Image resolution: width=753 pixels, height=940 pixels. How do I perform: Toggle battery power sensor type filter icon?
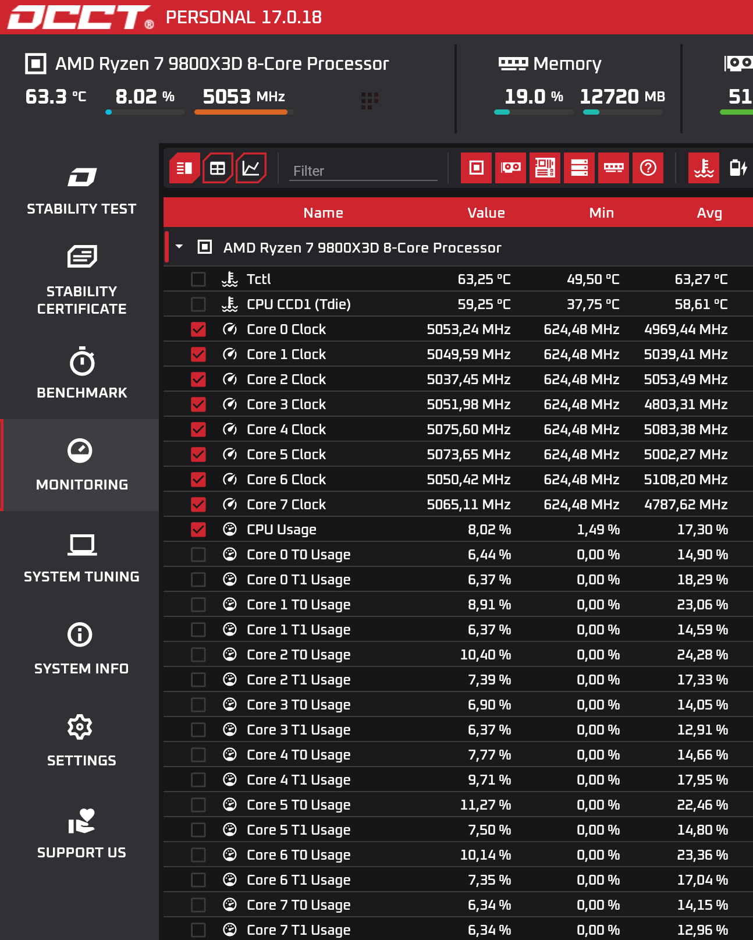[738, 168]
